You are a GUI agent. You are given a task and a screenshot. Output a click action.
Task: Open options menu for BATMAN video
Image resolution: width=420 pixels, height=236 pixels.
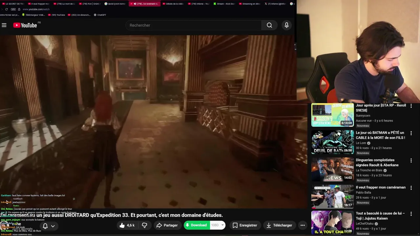click(411, 133)
